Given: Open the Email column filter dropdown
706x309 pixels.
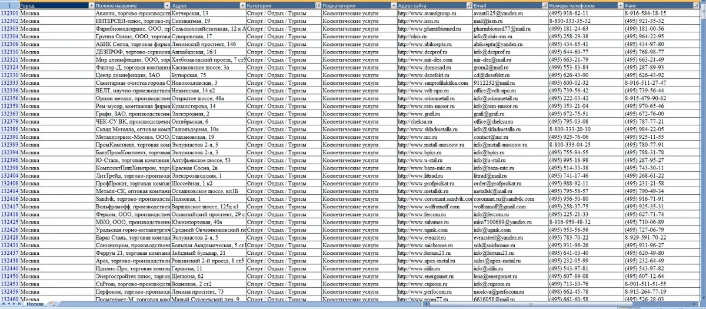Looking at the screenshot, I should tap(544, 5).
